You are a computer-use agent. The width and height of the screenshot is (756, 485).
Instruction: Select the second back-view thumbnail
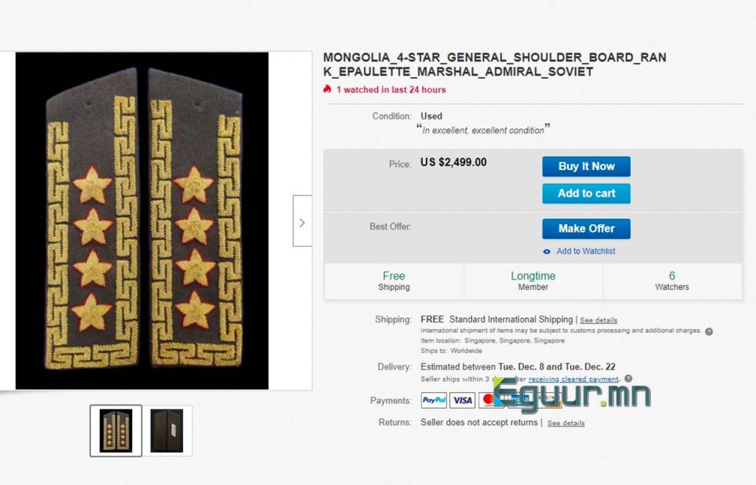click(167, 430)
